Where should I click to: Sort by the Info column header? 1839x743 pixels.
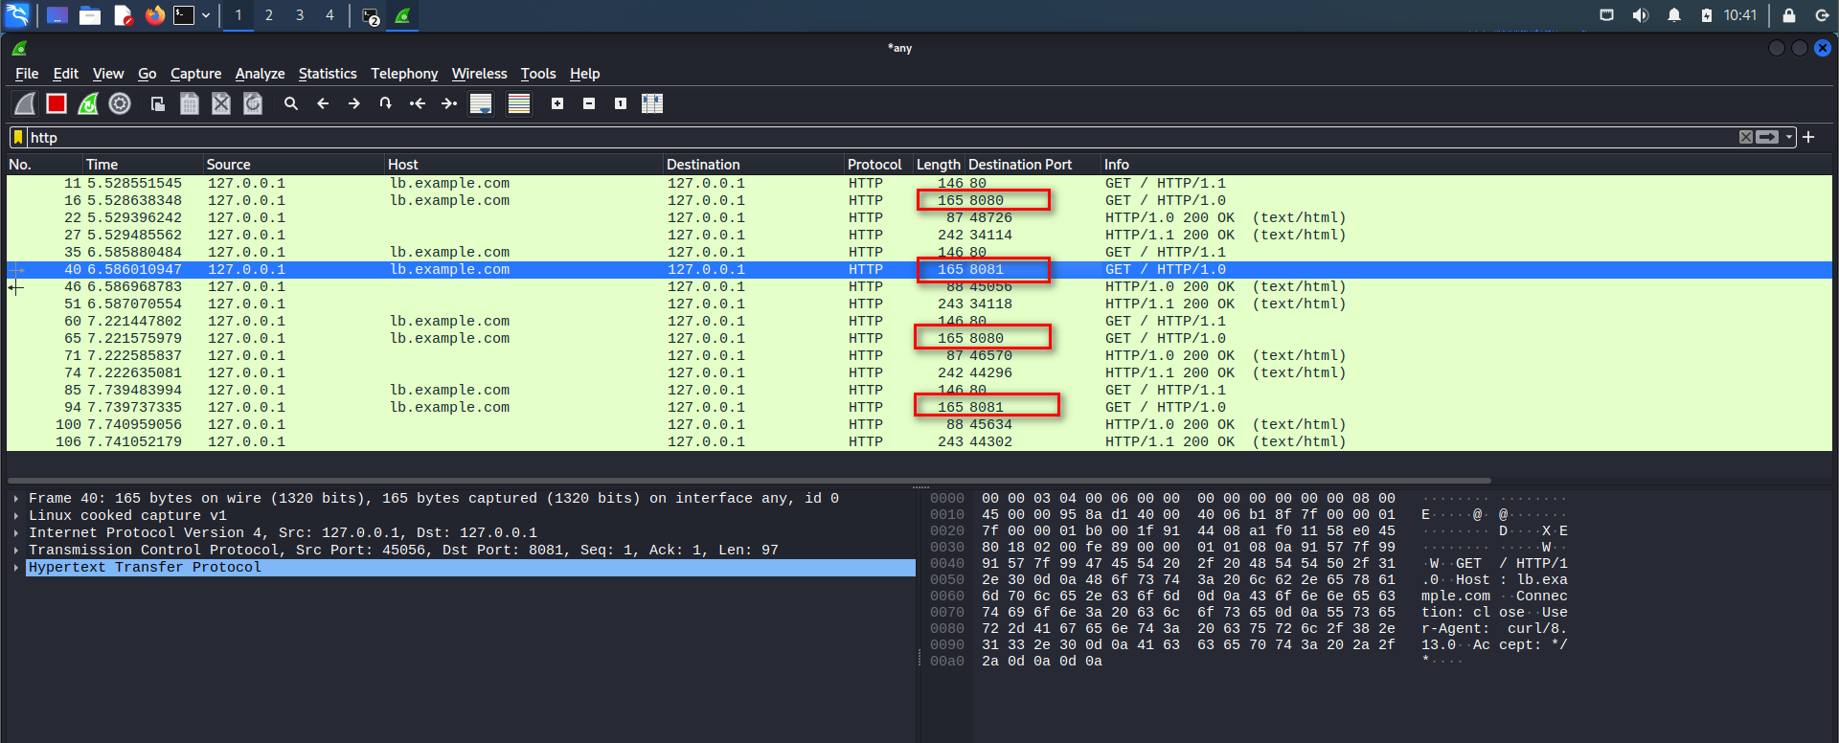coord(1465,165)
